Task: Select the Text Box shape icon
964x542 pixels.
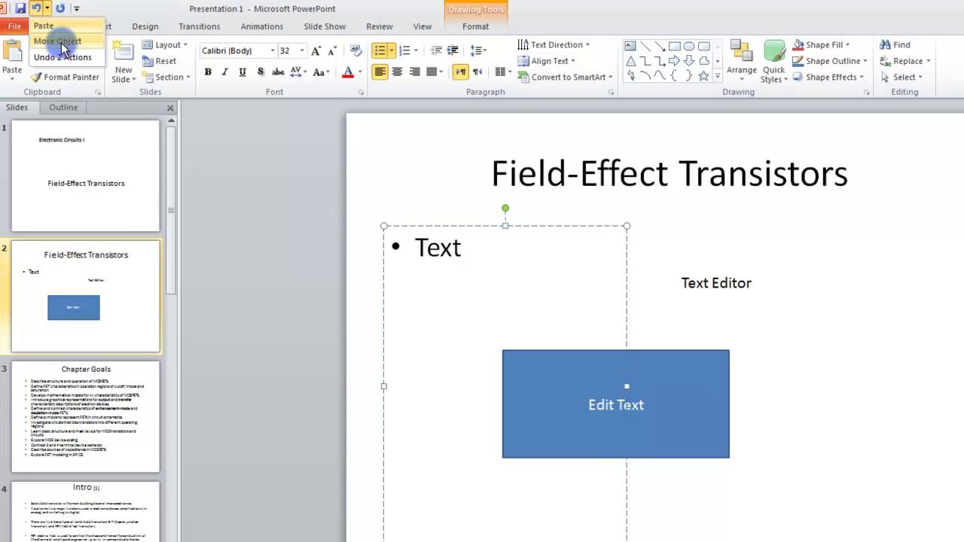Action: [x=630, y=46]
